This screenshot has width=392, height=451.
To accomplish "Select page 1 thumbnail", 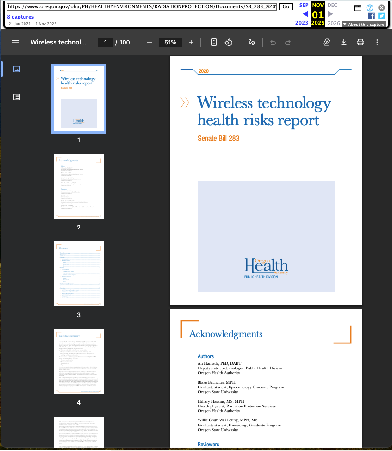I will pyautogui.click(x=79, y=99).
